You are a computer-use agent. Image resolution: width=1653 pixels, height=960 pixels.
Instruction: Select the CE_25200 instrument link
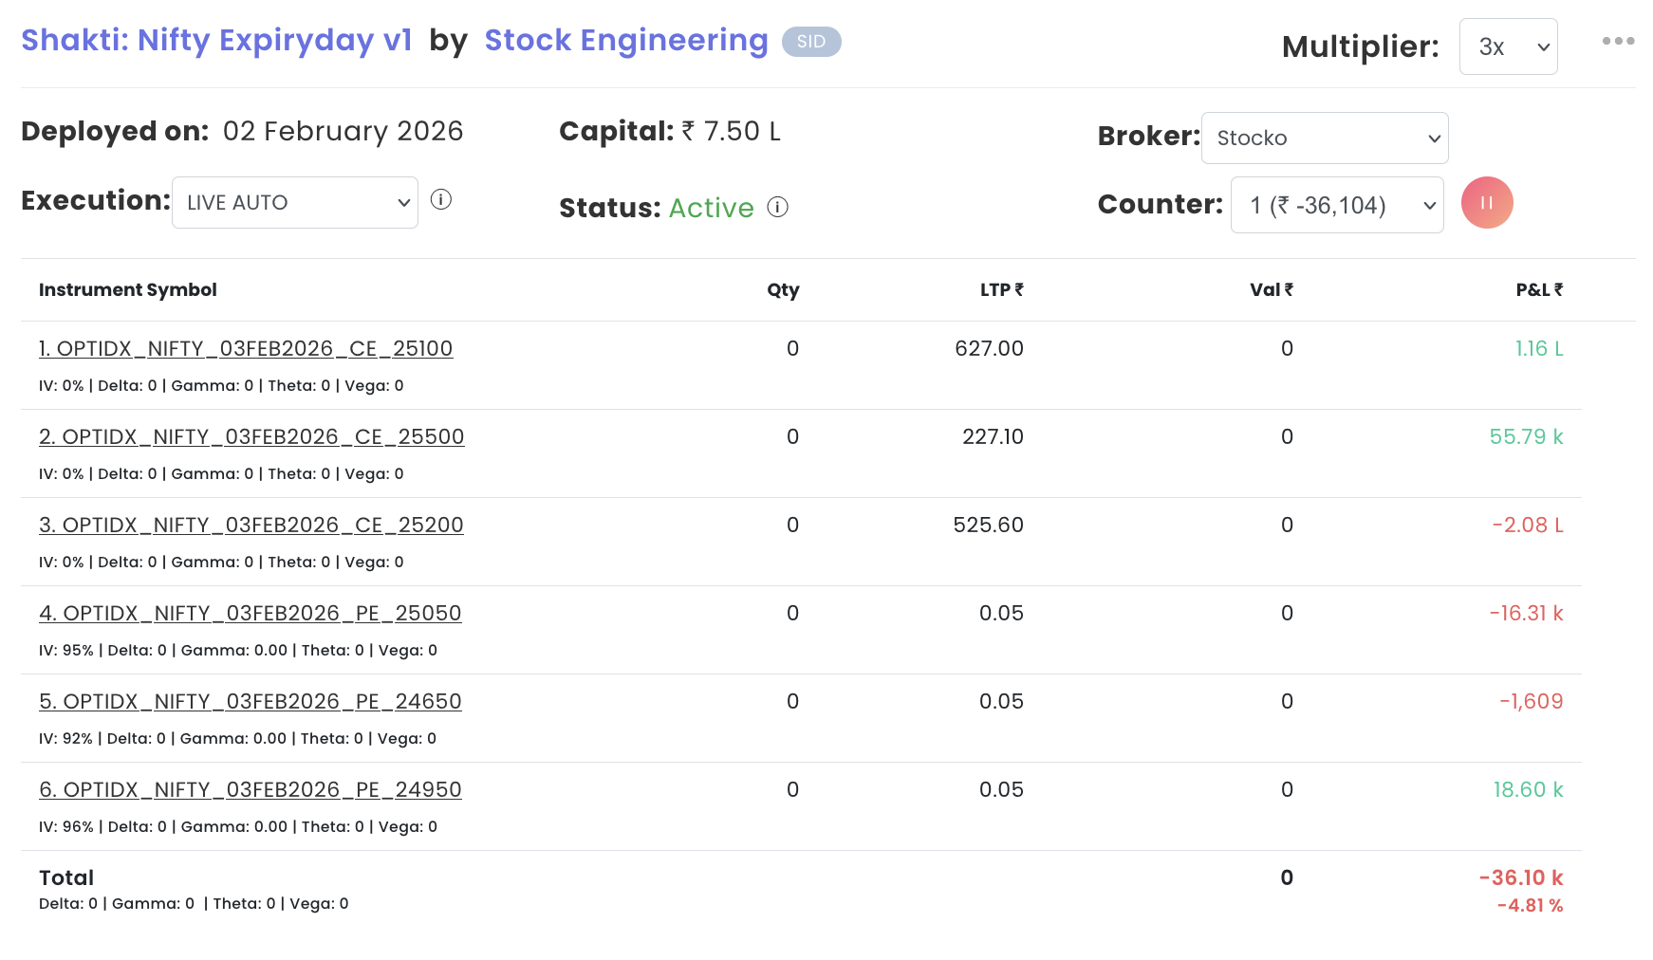(x=251, y=526)
